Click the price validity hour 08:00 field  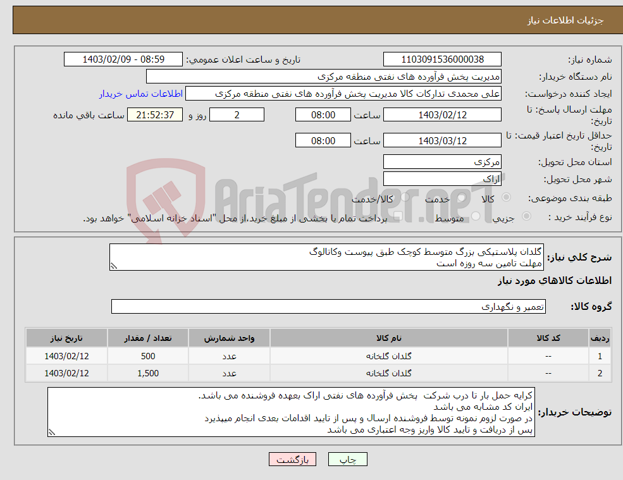pyautogui.click(x=323, y=140)
